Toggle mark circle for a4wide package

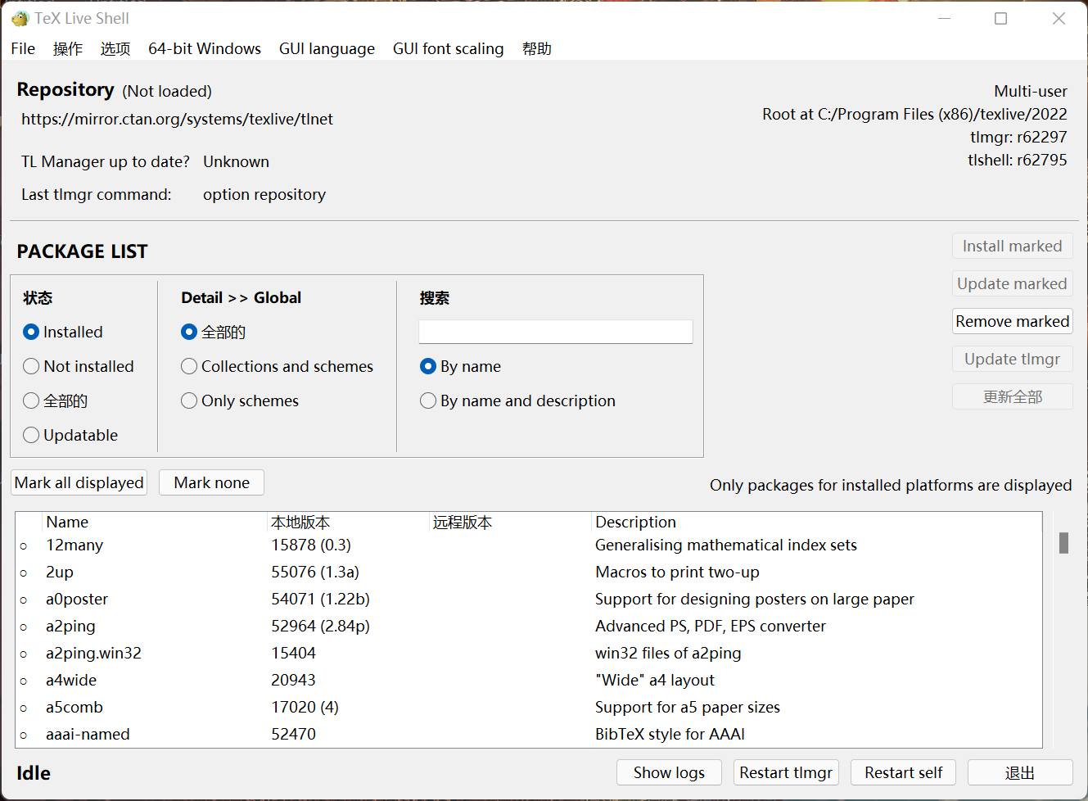[24, 681]
